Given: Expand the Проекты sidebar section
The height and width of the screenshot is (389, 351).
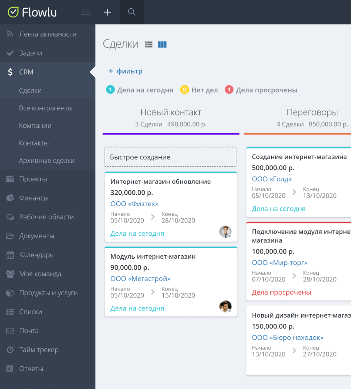Looking at the screenshot, I should tap(33, 179).
